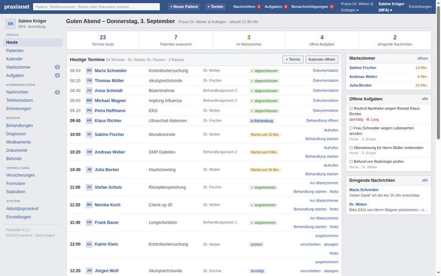Viewport: 441px width, 276px height.
Task: Click in Behandlung status of Klaus Richter
Action: (261, 121)
